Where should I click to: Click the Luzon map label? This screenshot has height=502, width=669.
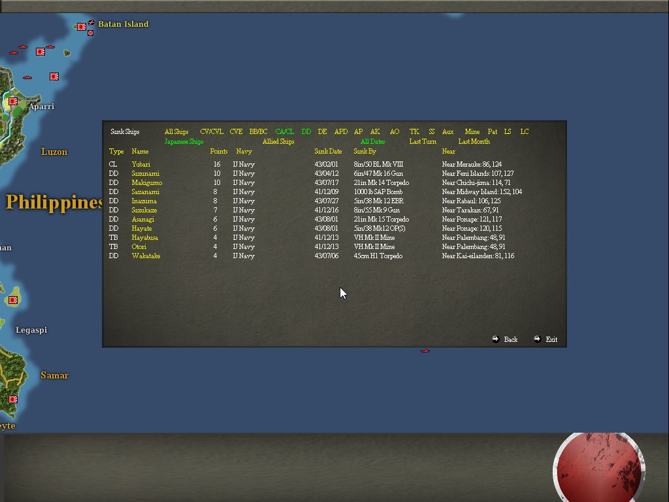tap(54, 152)
